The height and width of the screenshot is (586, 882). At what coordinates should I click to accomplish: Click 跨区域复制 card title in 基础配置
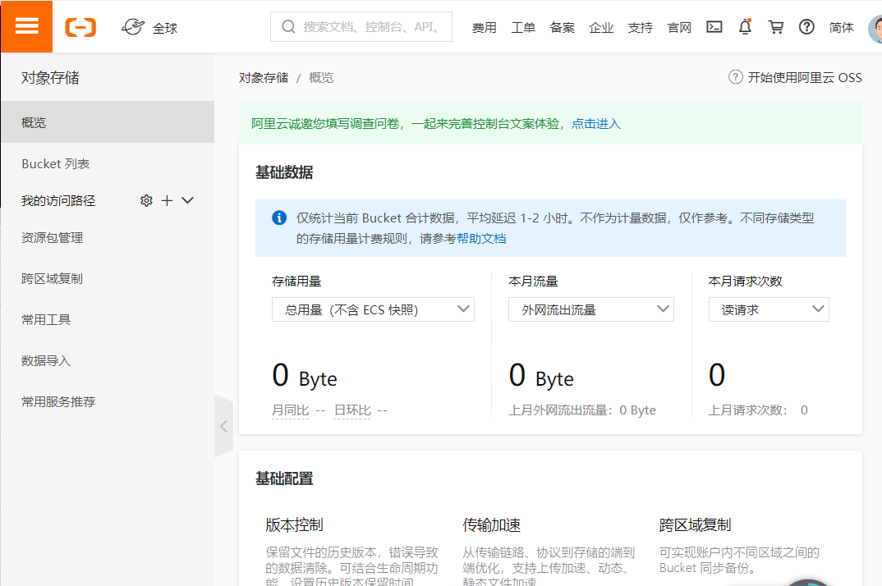(695, 524)
